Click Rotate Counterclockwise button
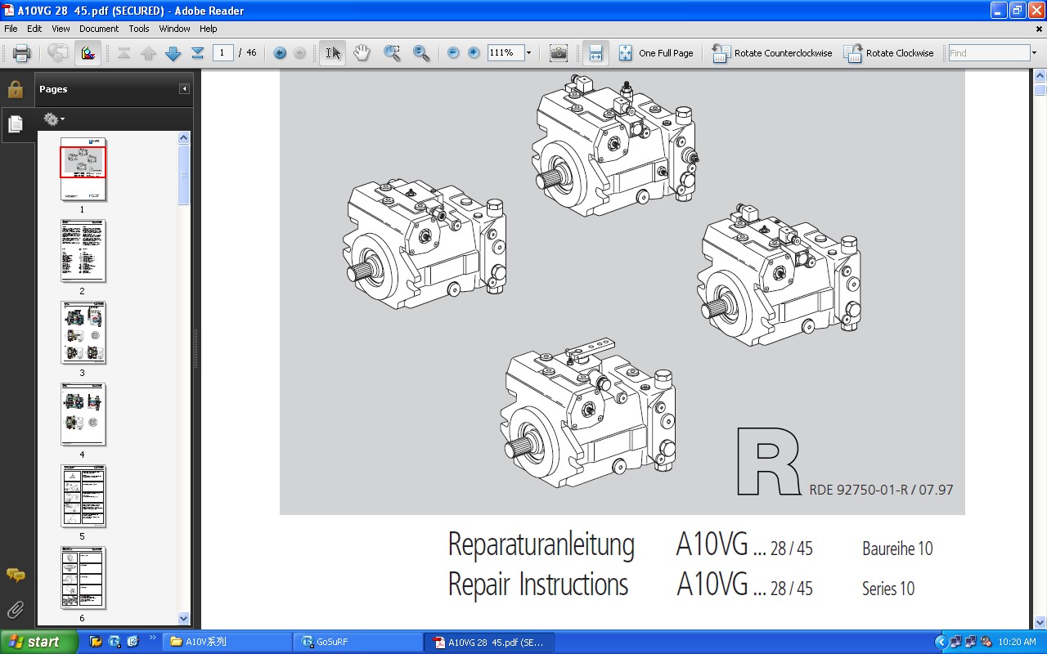This screenshot has height=654, width=1047. pyautogui.click(x=772, y=53)
